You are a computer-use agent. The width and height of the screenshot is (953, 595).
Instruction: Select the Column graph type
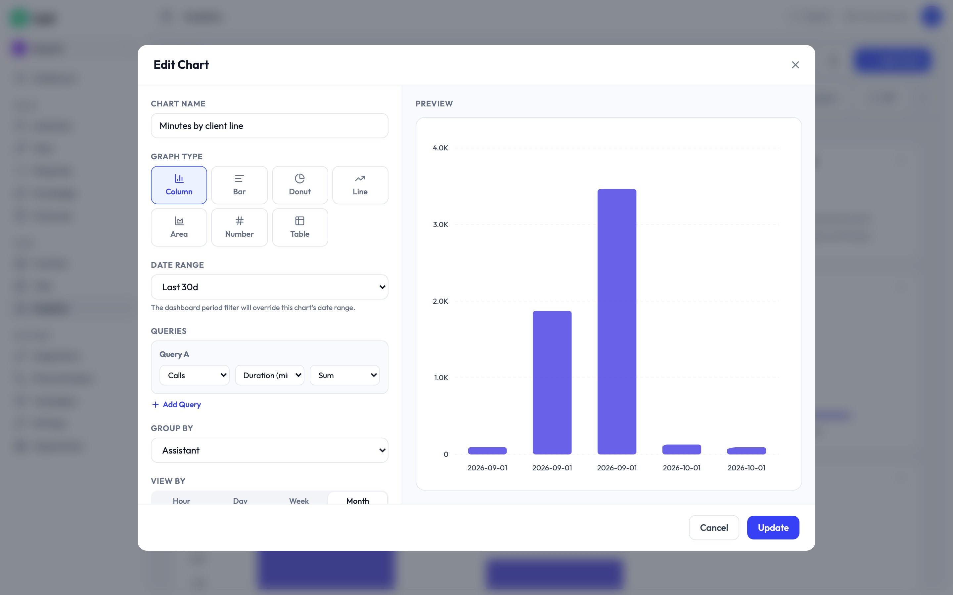pos(179,185)
